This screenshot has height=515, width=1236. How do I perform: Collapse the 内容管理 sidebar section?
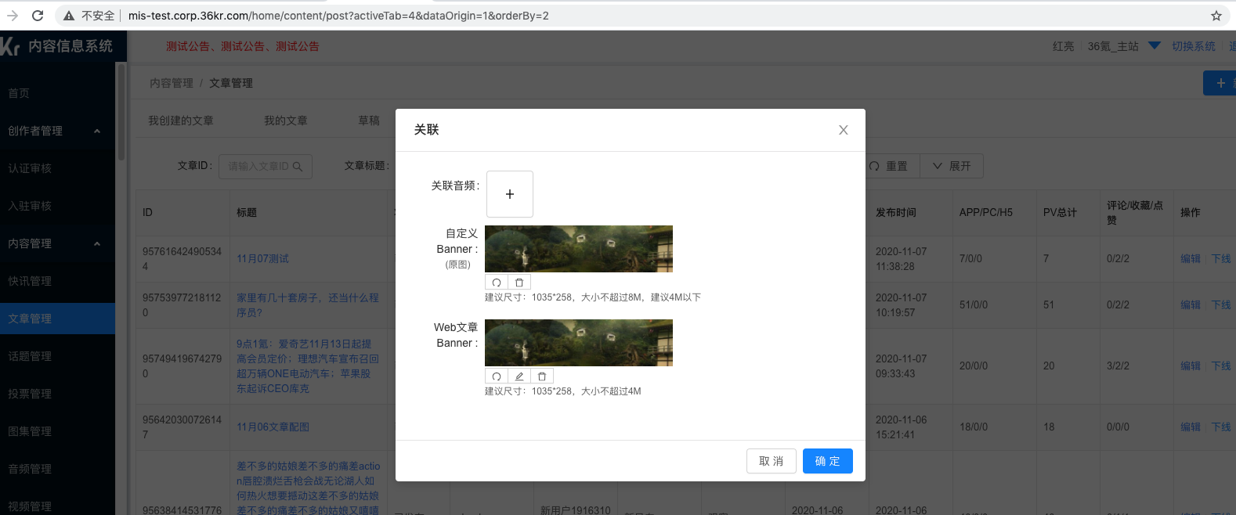pos(97,243)
